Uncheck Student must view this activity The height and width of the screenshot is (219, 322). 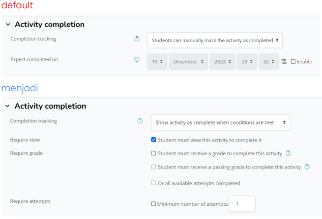coord(154,140)
